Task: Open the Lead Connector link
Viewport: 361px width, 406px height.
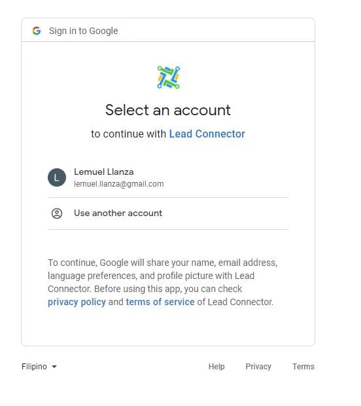Action: (207, 134)
